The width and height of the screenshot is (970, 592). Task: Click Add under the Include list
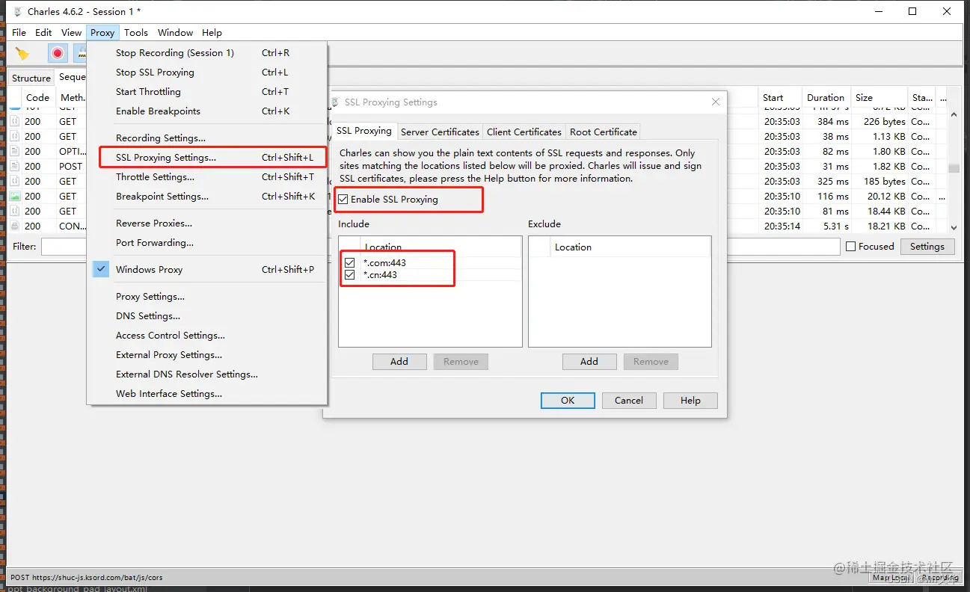(x=399, y=362)
